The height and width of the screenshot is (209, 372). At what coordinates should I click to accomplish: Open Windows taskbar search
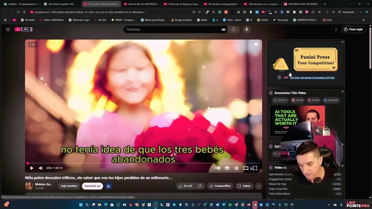(x=87, y=205)
